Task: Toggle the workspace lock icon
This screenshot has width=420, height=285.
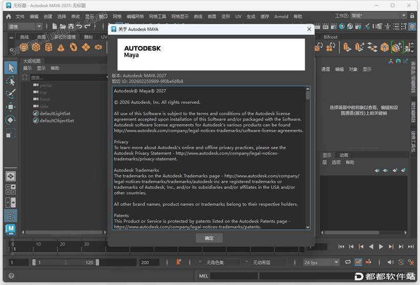Action: pos(412,16)
